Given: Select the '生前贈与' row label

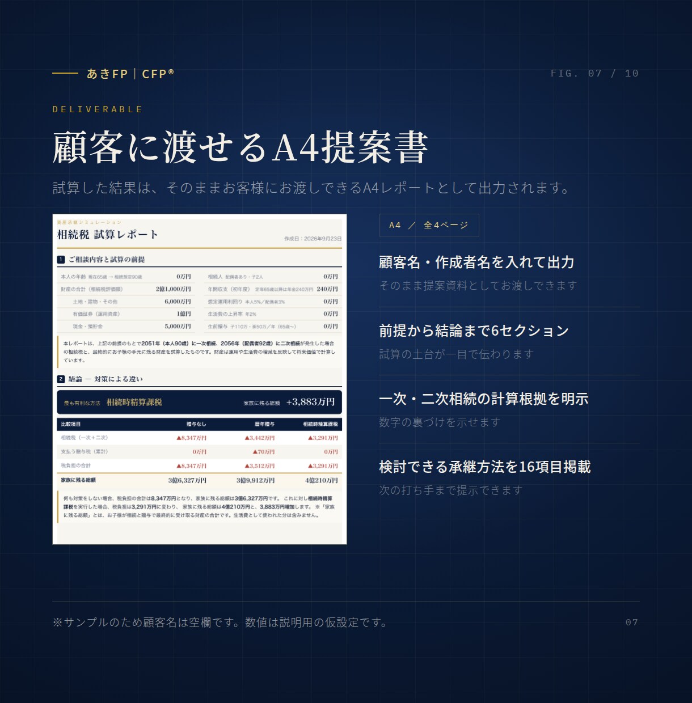Looking at the screenshot, I should pos(217,327).
